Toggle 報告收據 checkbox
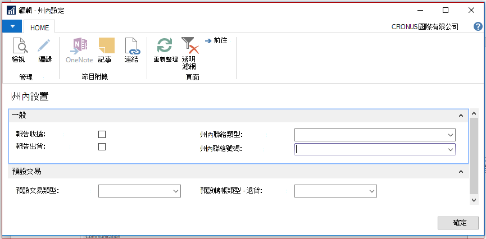Image resolution: width=486 pixels, height=239 pixels. [102, 134]
